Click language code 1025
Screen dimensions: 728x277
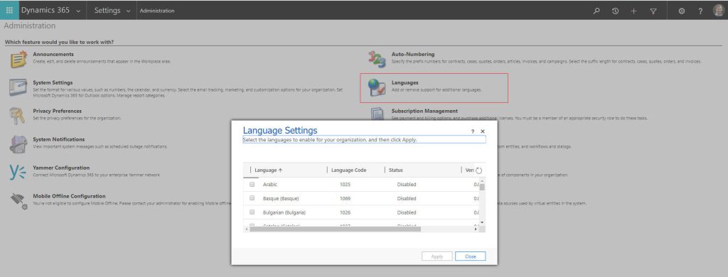[345, 184]
